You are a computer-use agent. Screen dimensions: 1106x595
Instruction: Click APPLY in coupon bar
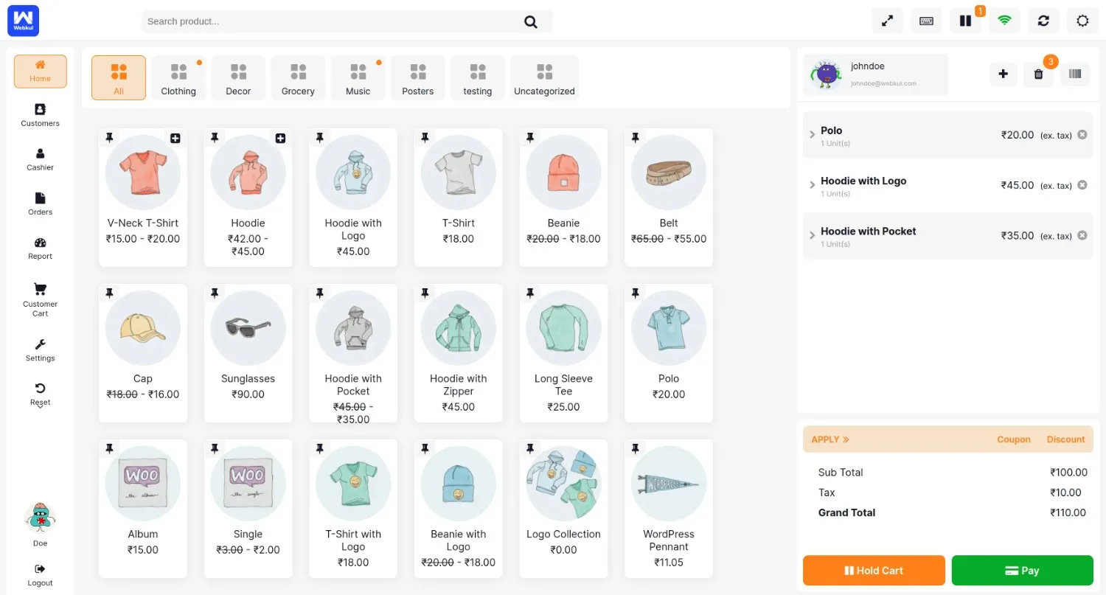tap(830, 439)
